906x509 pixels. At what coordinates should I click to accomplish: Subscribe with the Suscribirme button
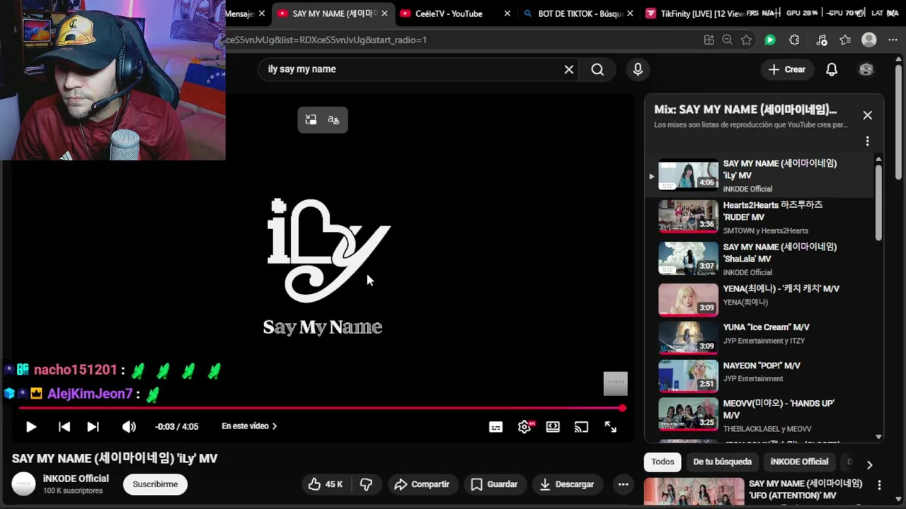(x=155, y=484)
